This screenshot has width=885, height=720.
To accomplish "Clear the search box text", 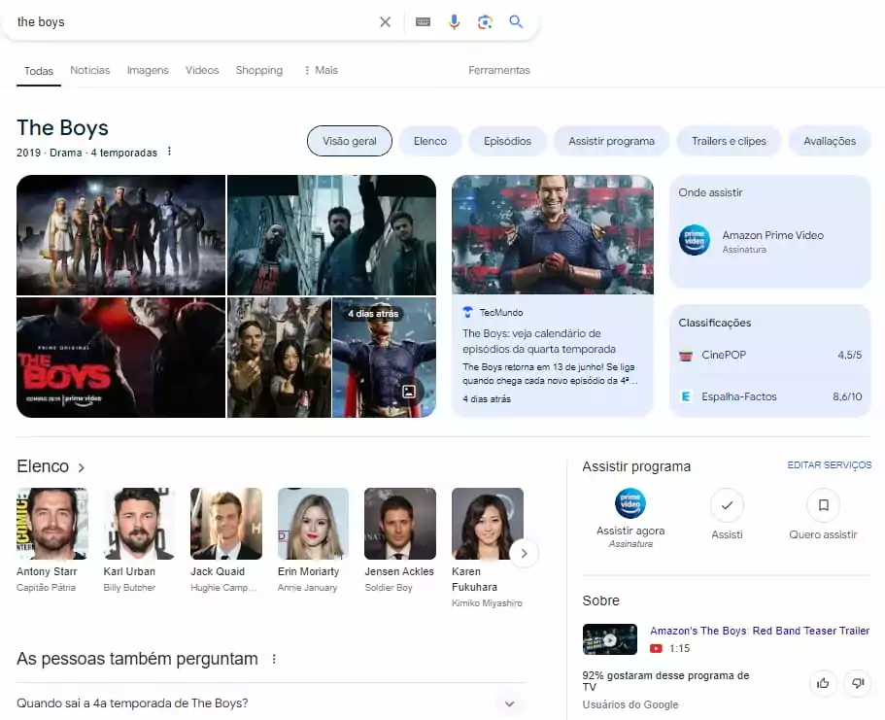I will click(385, 21).
